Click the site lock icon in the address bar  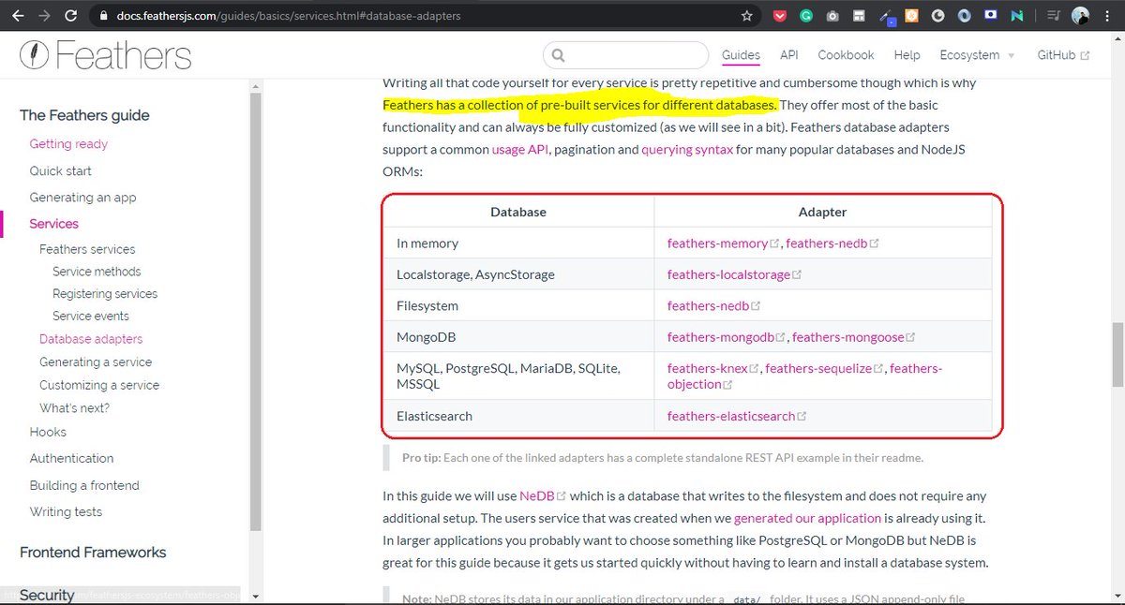[x=102, y=16]
